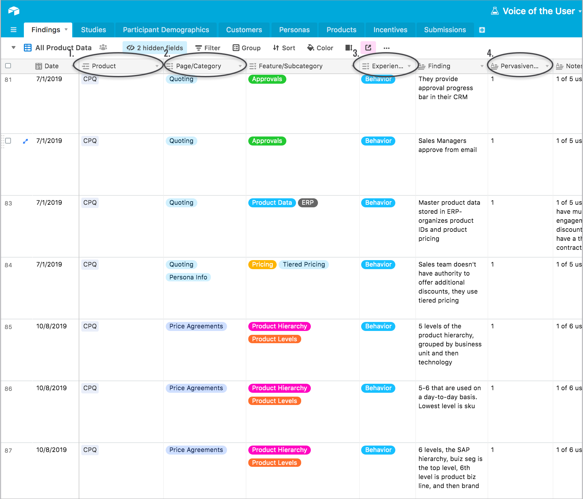
Task: Click the Behavior tag in row 86
Action: click(378, 388)
